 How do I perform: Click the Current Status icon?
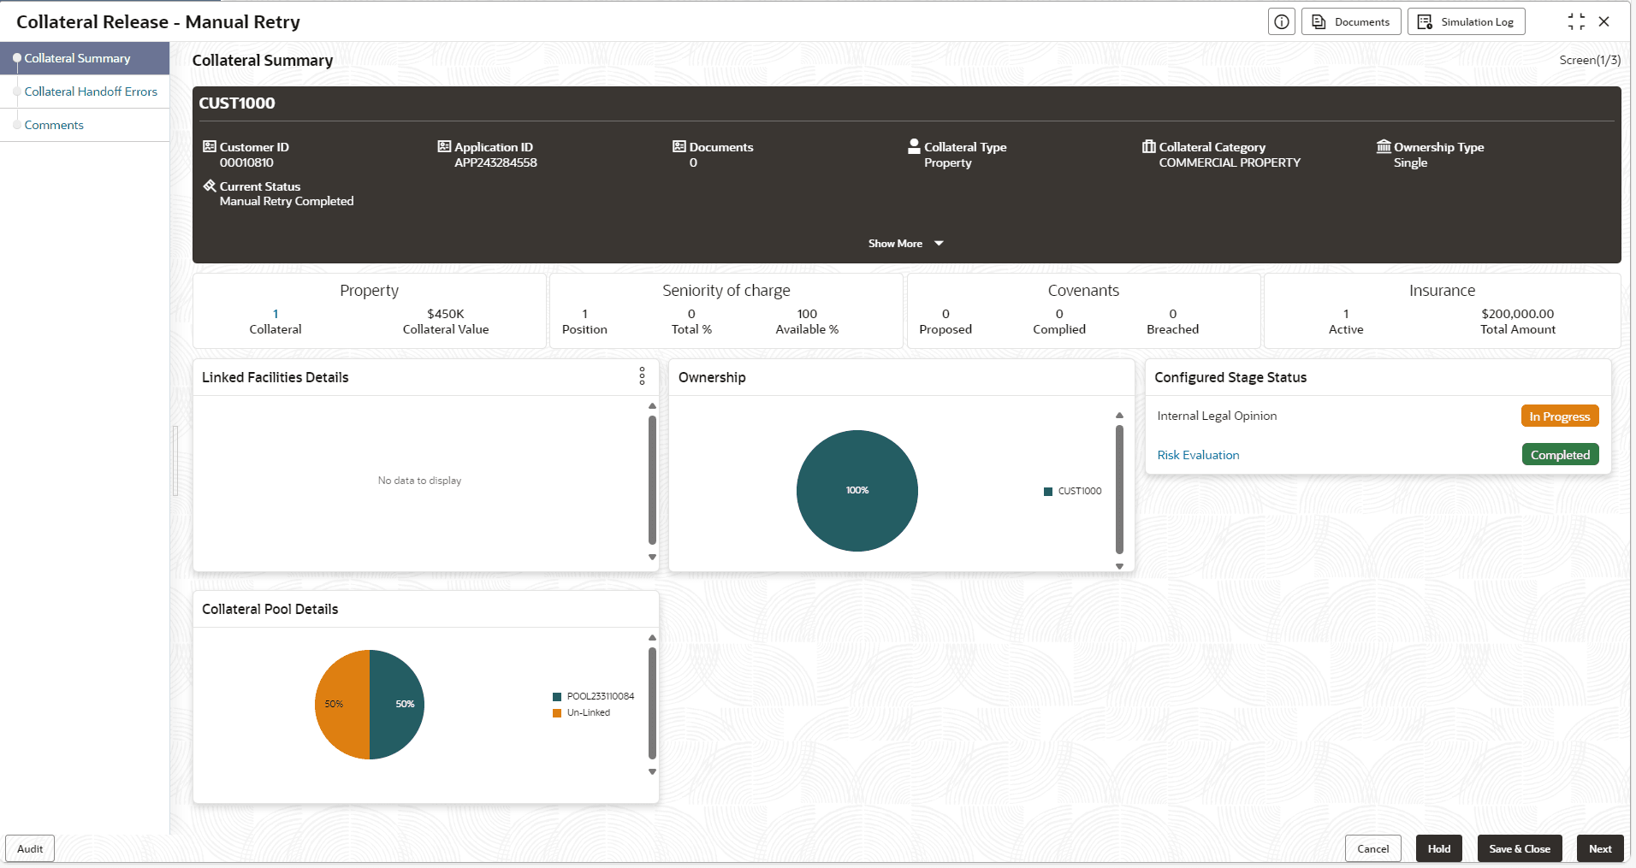[209, 186]
